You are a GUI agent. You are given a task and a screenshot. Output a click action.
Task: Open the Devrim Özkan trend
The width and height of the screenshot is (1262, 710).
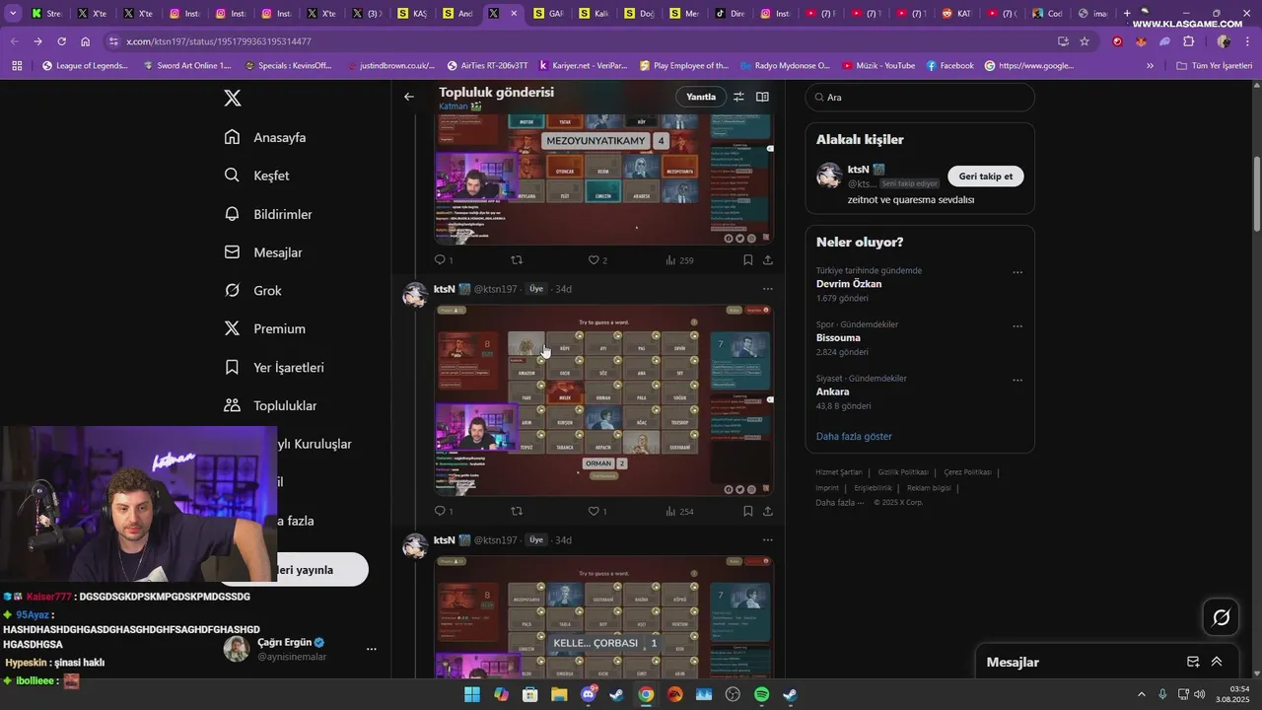pos(849,284)
